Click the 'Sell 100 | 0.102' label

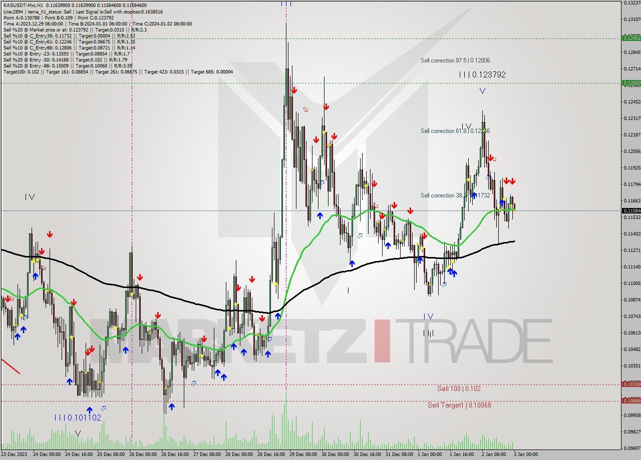pyautogui.click(x=459, y=388)
